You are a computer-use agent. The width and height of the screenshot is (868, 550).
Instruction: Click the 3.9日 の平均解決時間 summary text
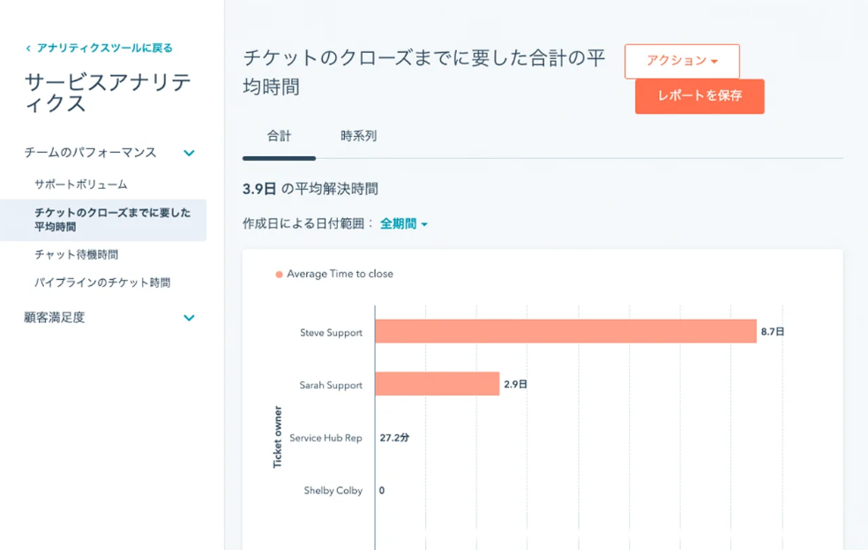[311, 189]
